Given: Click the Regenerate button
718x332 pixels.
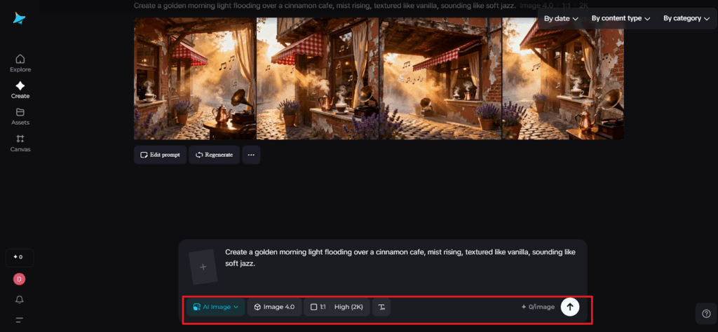Looking at the screenshot, I should click(x=215, y=155).
